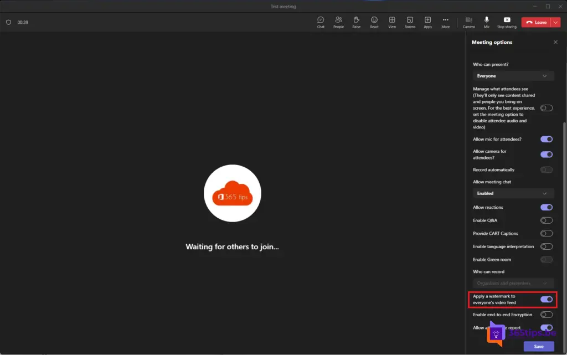This screenshot has height=355, width=567.
Task: Expand the arrow next to Leave
Action: coord(555,22)
